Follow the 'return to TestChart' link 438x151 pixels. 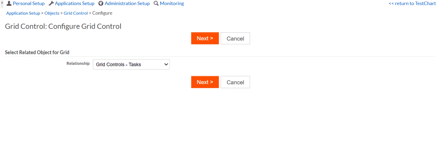click(412, 3)
